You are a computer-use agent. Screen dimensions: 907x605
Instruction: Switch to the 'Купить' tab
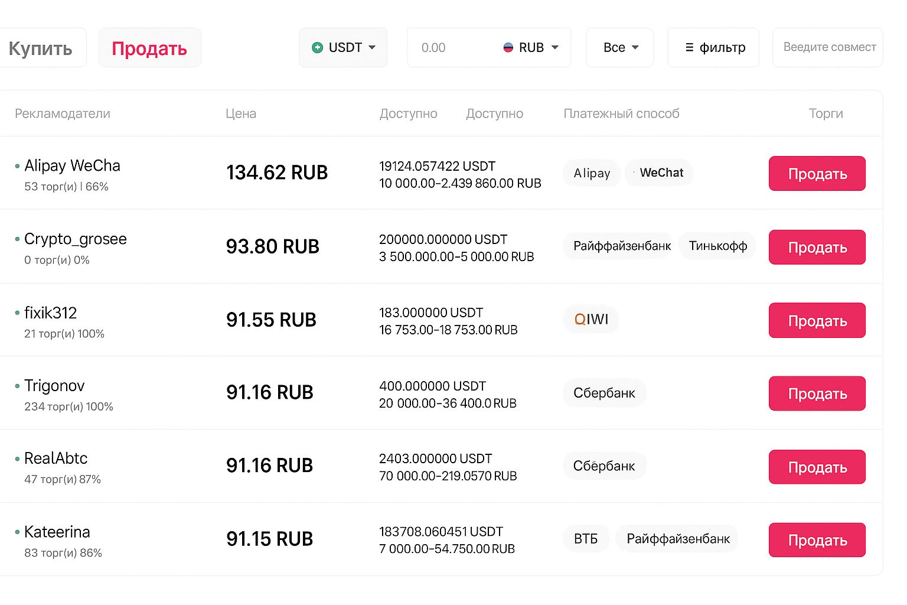point(41,47)
